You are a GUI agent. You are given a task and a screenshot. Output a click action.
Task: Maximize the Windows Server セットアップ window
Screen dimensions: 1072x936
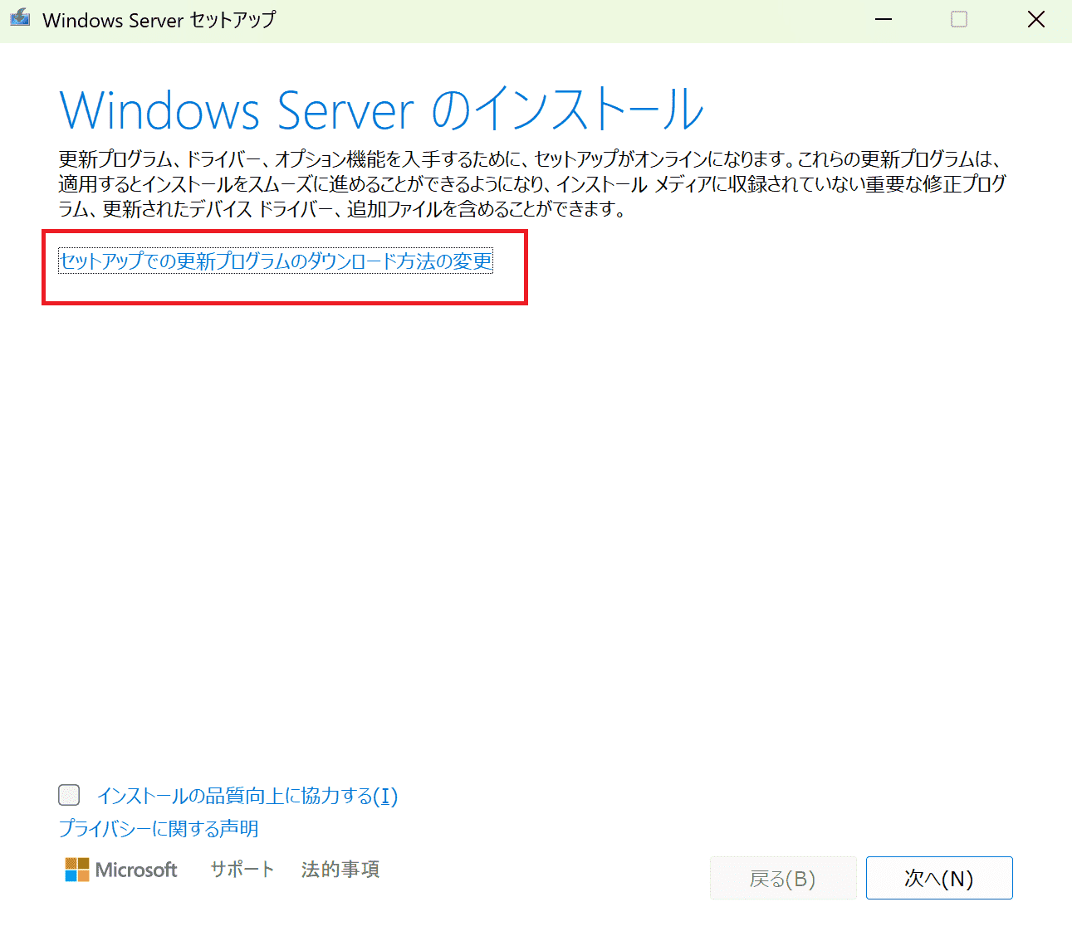tap(959, 19)
